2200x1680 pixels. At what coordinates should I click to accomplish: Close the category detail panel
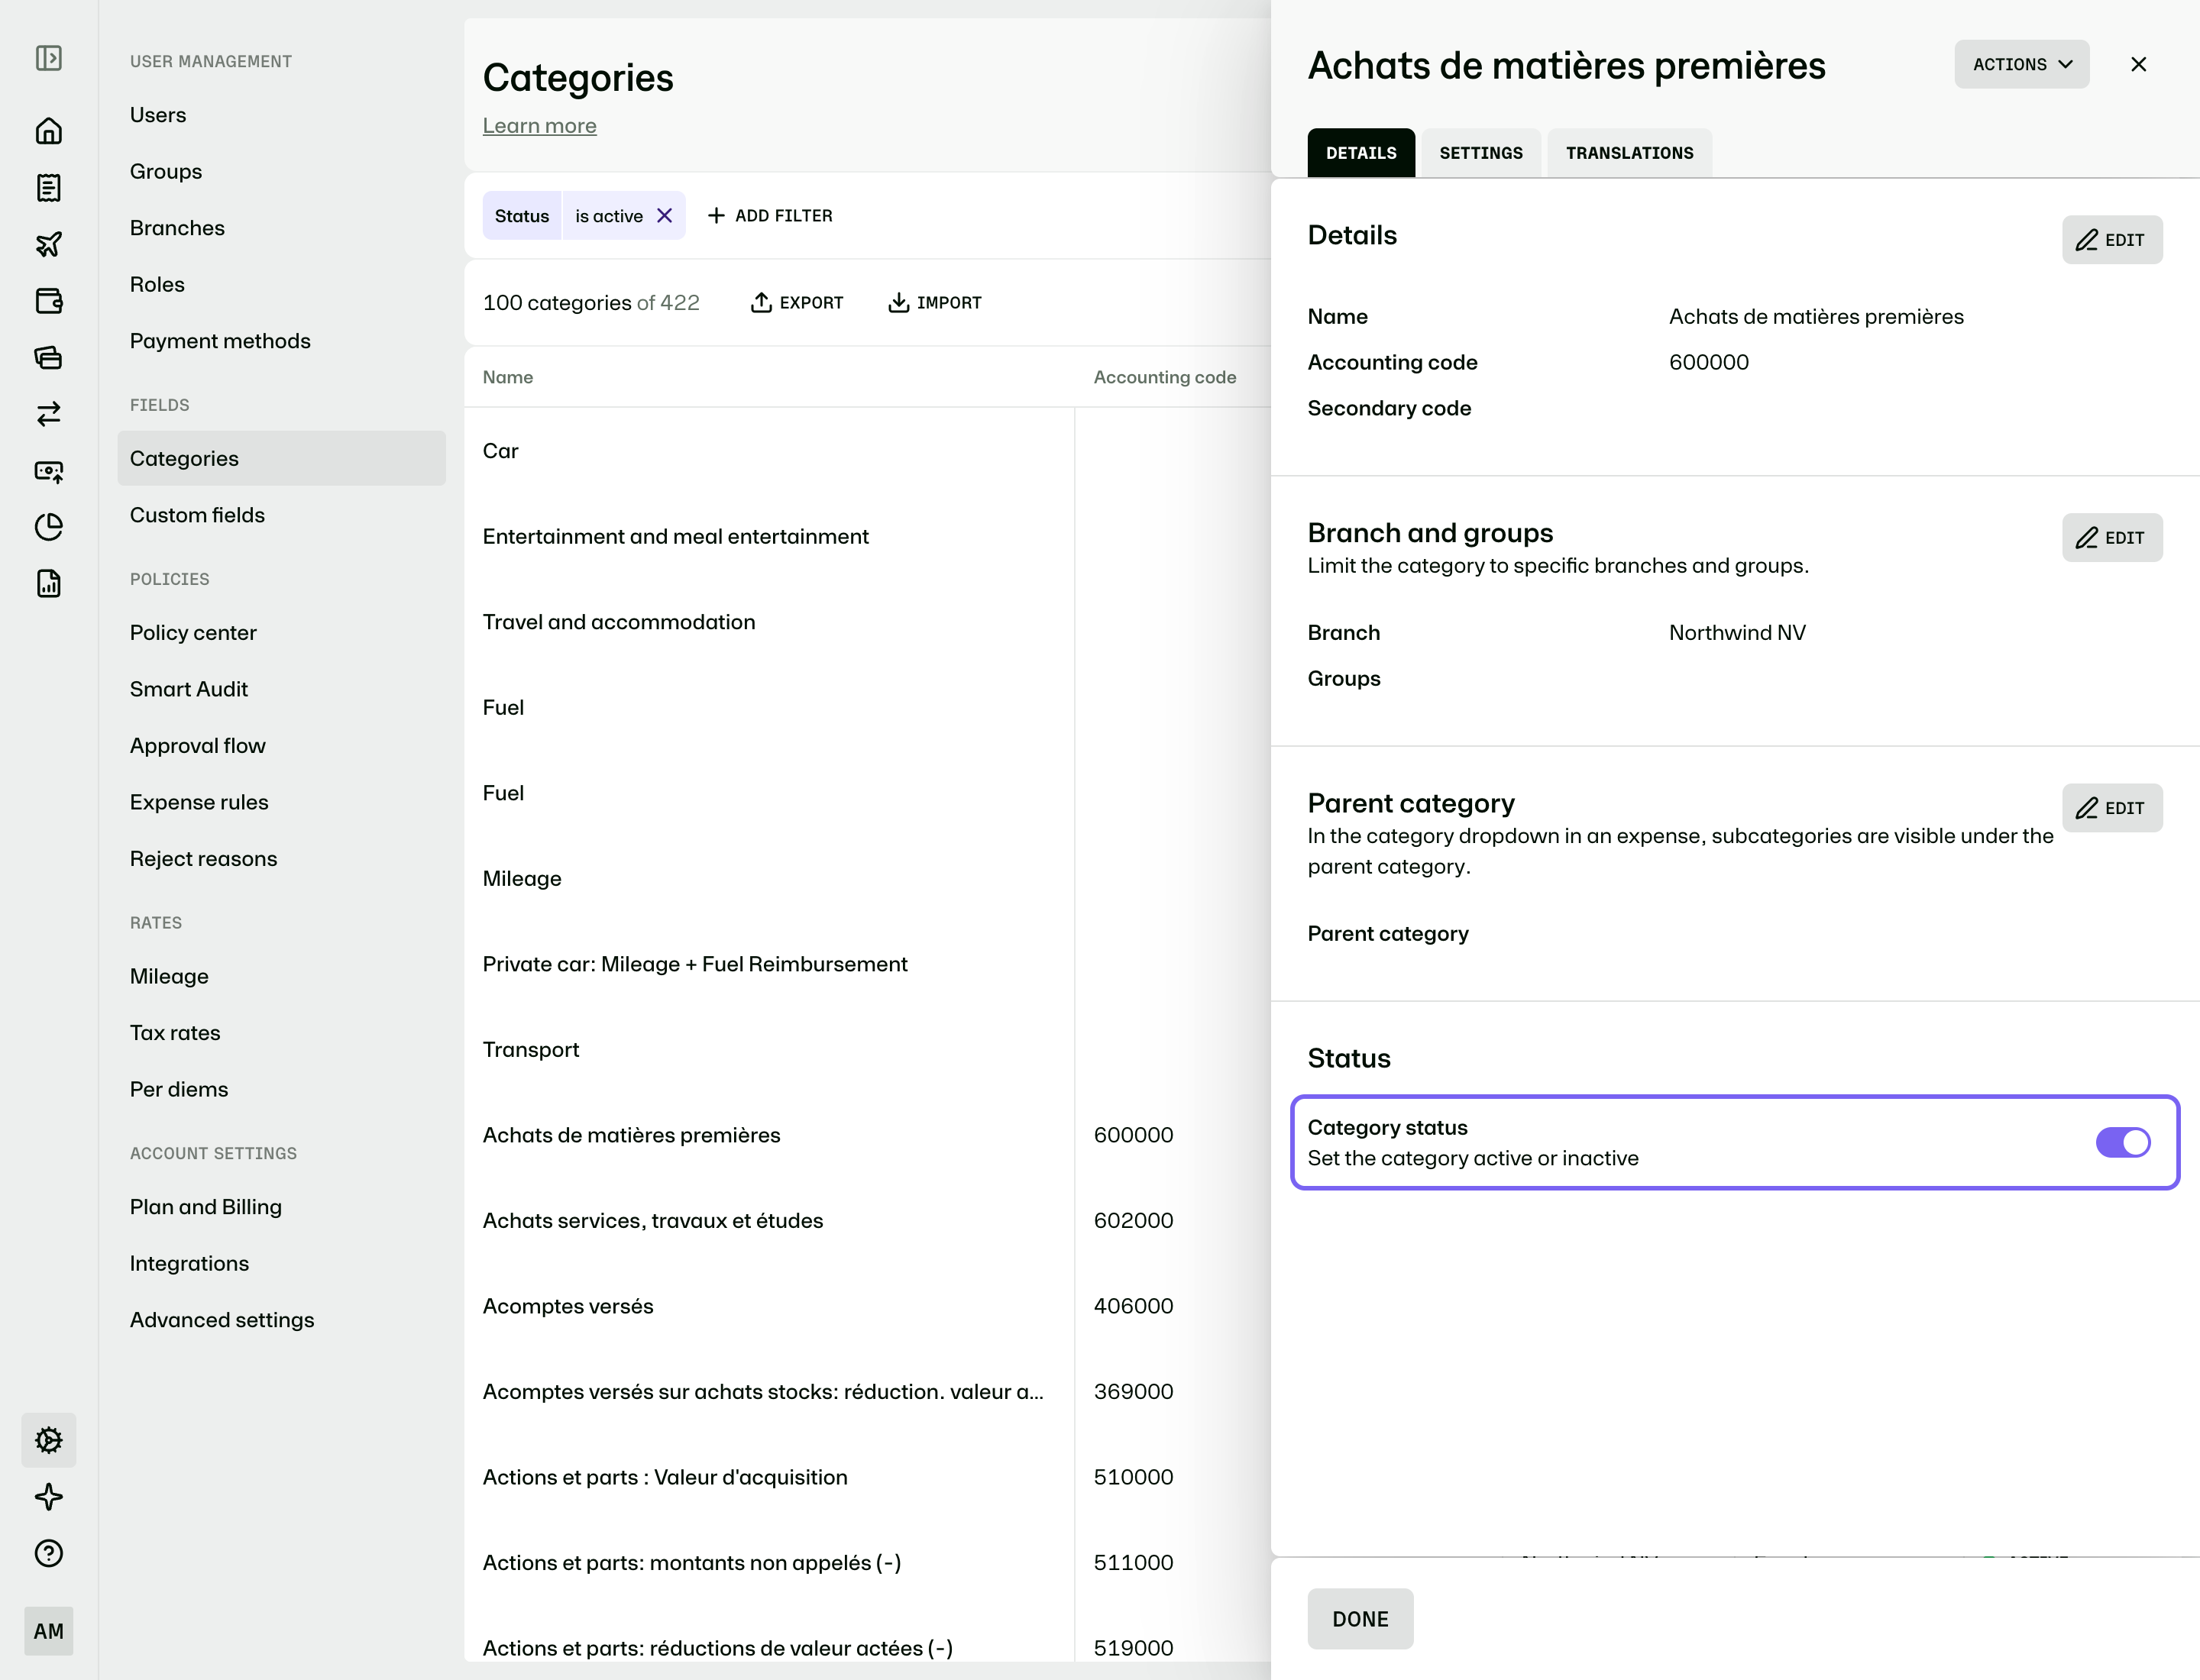click(x=2138, y=64)
